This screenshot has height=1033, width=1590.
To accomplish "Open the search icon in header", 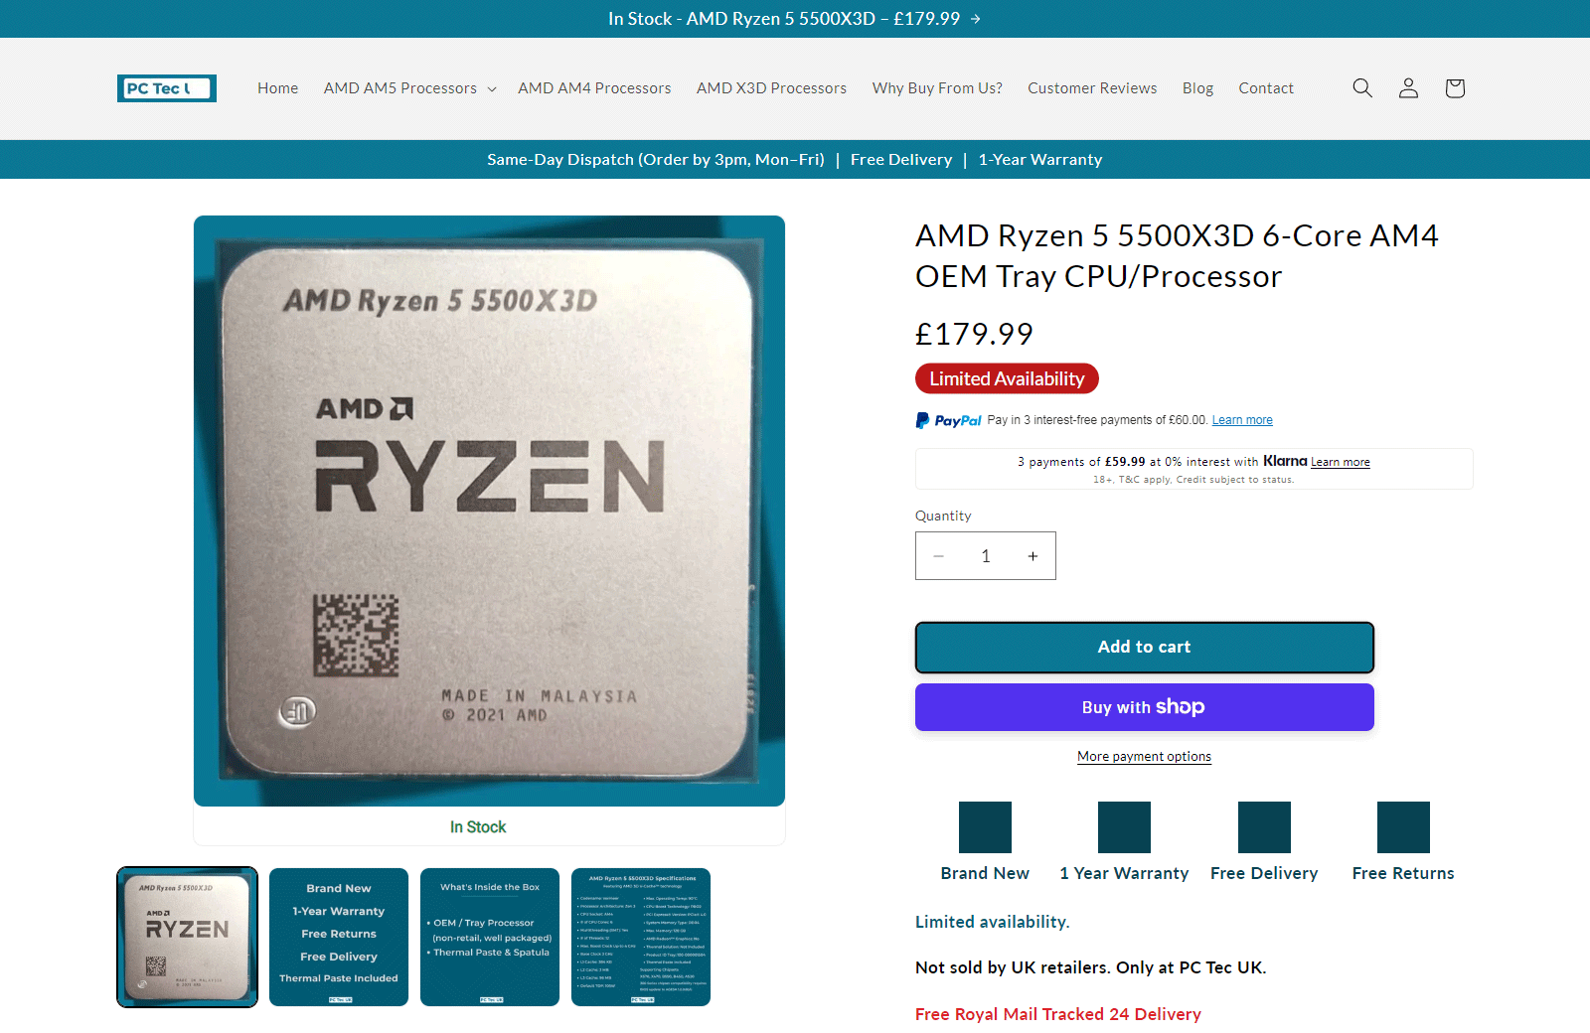I will point(1362,88).
